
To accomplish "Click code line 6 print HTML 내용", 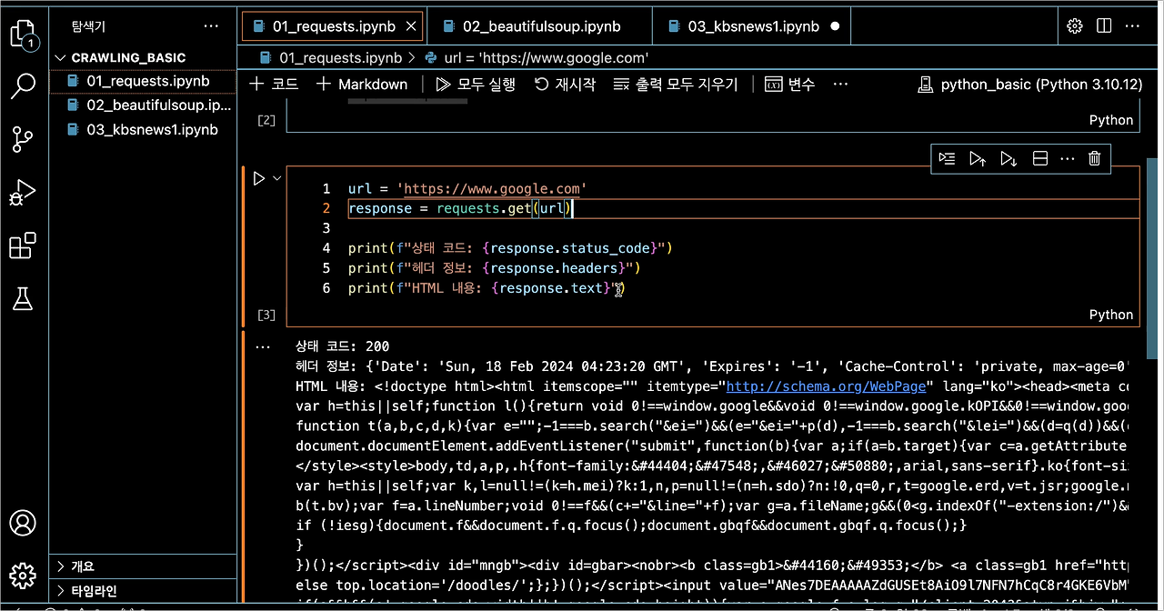I will 487,288.
